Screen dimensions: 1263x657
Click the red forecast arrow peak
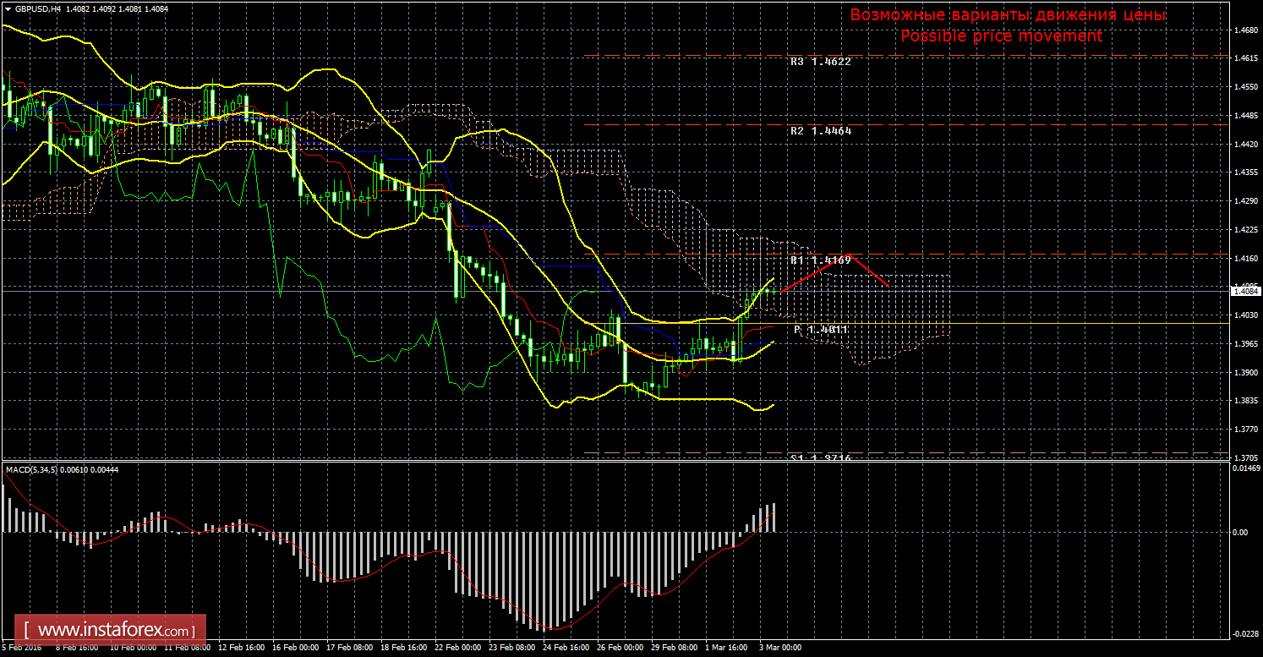click(x=850, y=255)
